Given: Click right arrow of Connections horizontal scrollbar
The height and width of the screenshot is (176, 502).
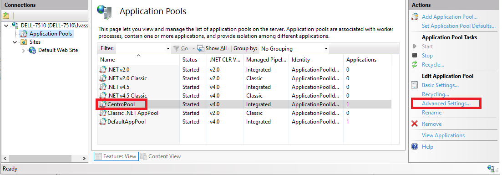Looking at the screenshot, I should pos(84,158).
